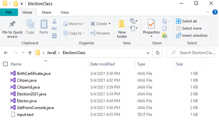
Task: Click the Forward navigation arrow
Action: point(15,53)
